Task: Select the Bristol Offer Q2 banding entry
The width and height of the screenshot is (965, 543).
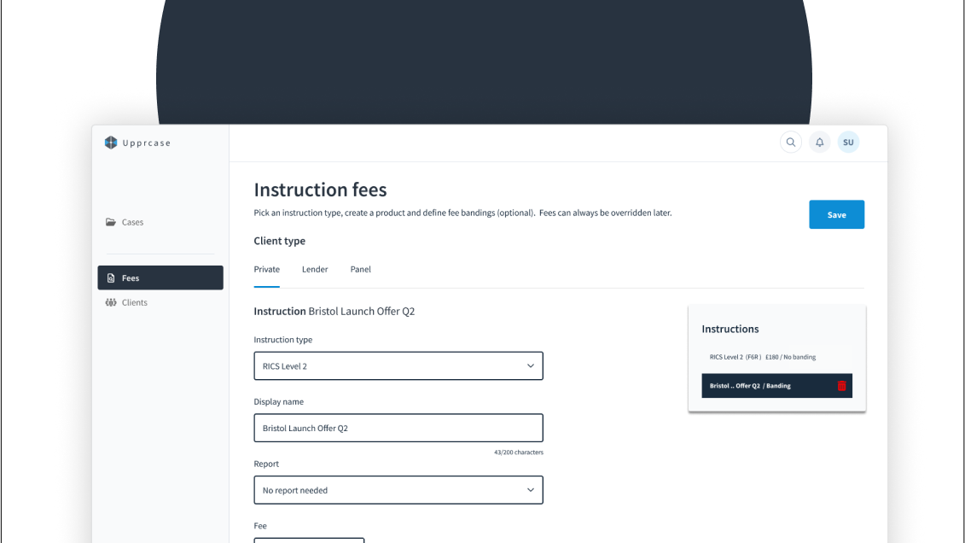Action: point(751,386)
